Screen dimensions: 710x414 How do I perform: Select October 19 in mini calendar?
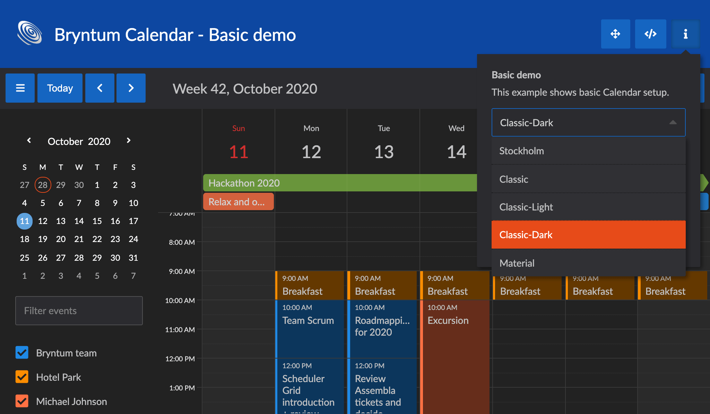(x=43, y=239)
